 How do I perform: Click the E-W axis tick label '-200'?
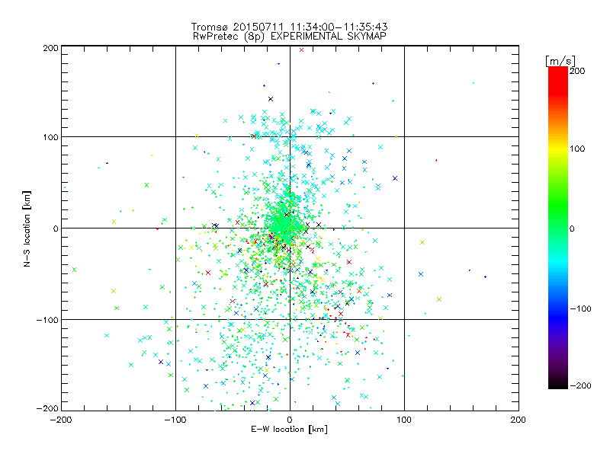pos(61,420)
